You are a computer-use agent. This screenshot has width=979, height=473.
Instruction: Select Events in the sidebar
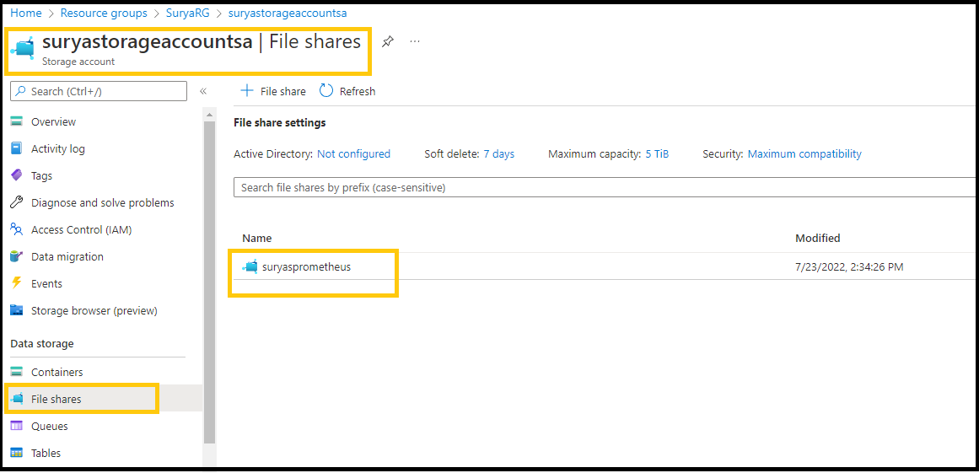47,283
